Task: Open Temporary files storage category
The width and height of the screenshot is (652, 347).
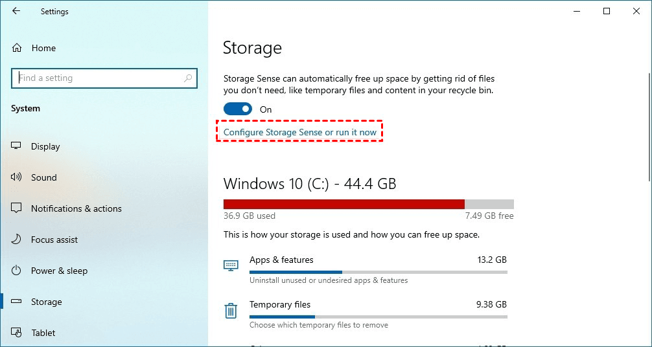Action: tap(280, 304)
